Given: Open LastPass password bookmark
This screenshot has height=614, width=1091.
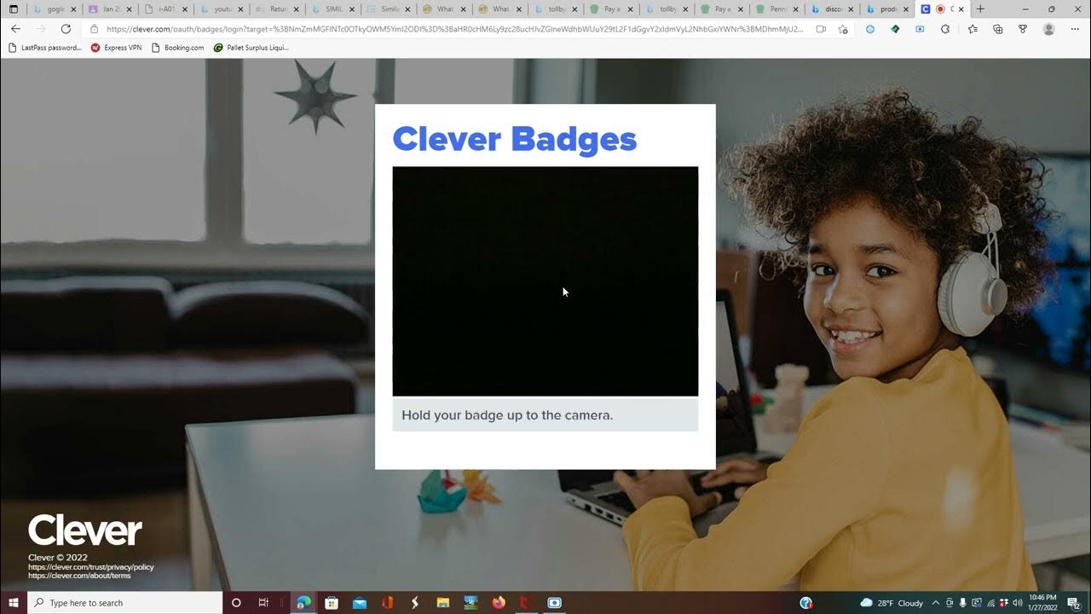Looking at the screenshot, I should pos(45,48).
